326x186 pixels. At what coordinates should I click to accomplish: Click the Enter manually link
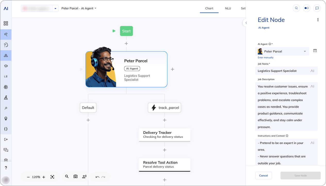pyautogui.click(x=265, y=57)
